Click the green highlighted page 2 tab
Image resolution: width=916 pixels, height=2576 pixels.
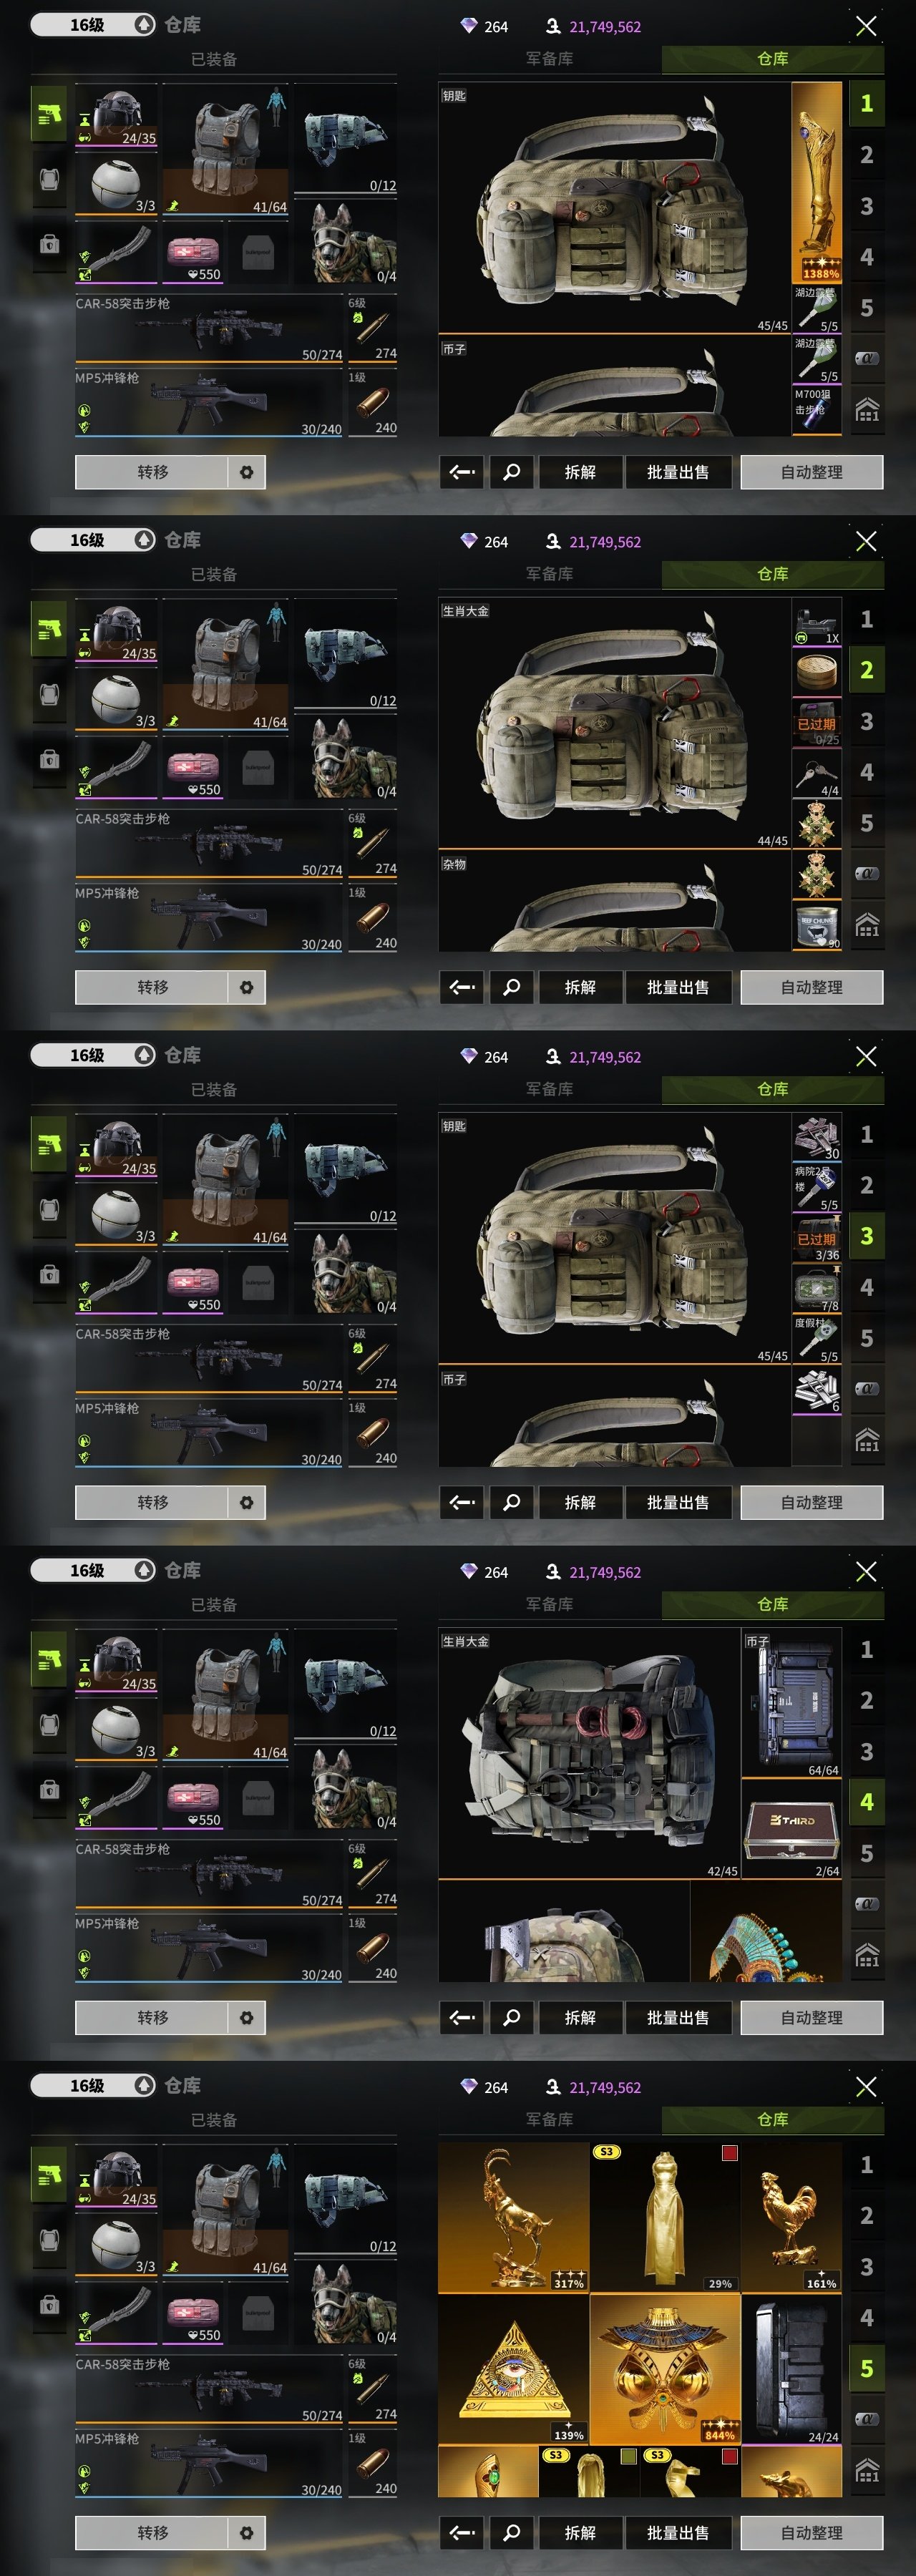point(867,670)
